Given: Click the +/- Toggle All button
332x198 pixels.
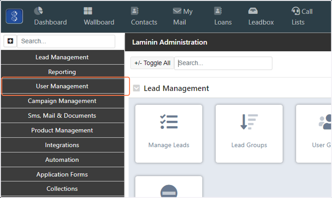Looking at the screenshot, I should pos(152,63).
